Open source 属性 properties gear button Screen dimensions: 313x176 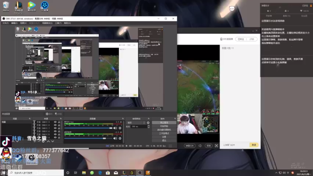(49, 114)
